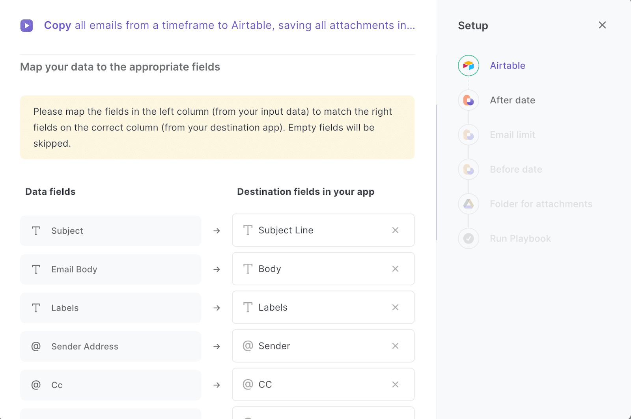631x419 pixels.
Task: Click the After date step icon
Action: [x=469, y=100]
